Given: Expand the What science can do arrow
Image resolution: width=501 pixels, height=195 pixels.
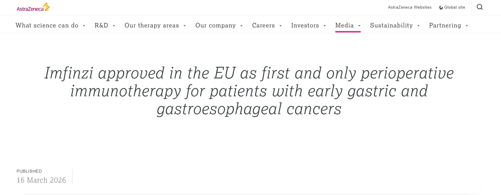Looking at the screenshot, I should tap(84, 26).
